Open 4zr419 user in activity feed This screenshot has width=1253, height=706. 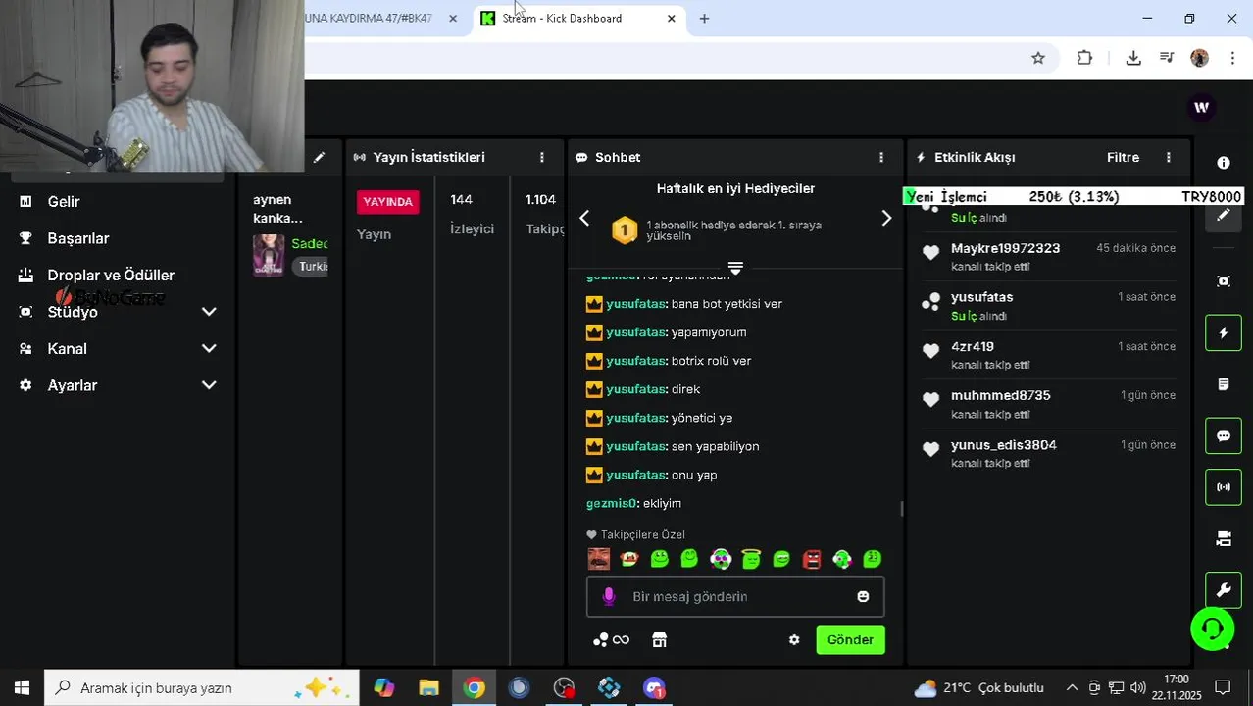pyautogui.click(x=973, y=346)
